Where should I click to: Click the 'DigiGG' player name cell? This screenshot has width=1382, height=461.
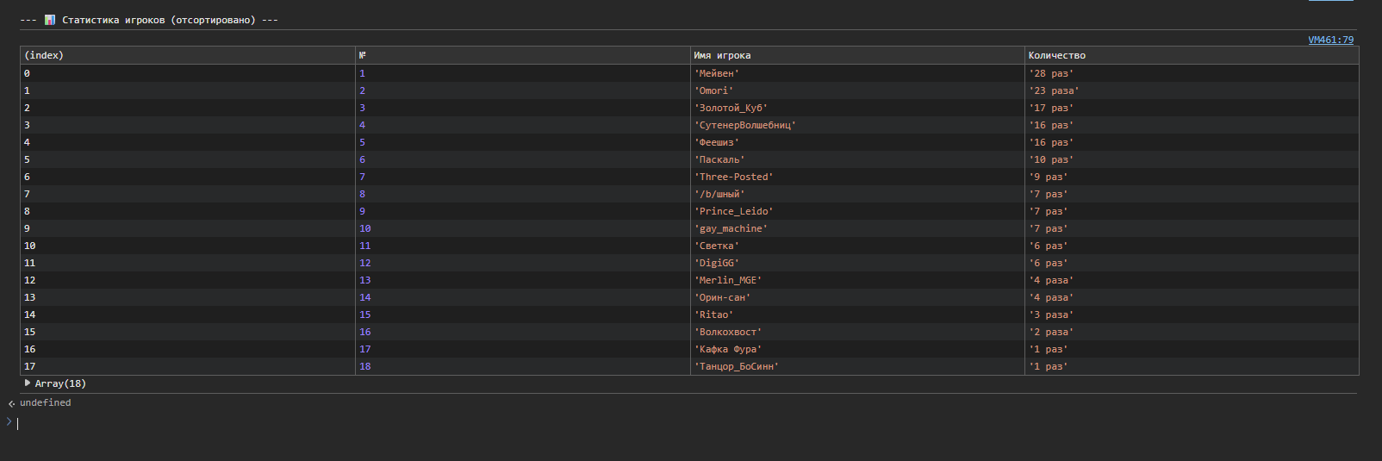(x=717, y=263)
